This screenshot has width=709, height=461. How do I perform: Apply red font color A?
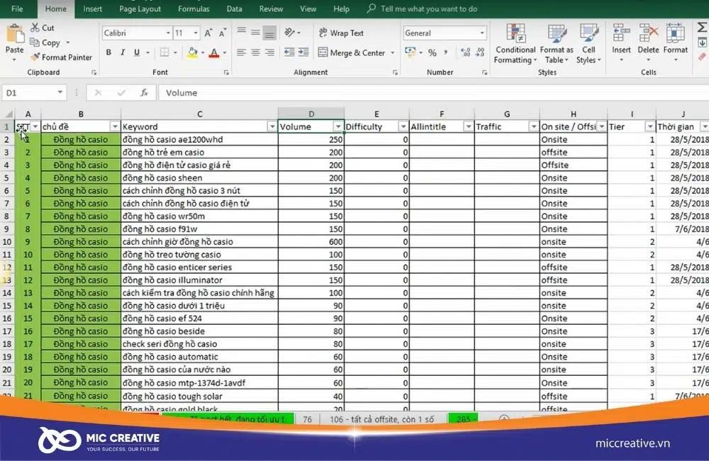click(214, 53)
